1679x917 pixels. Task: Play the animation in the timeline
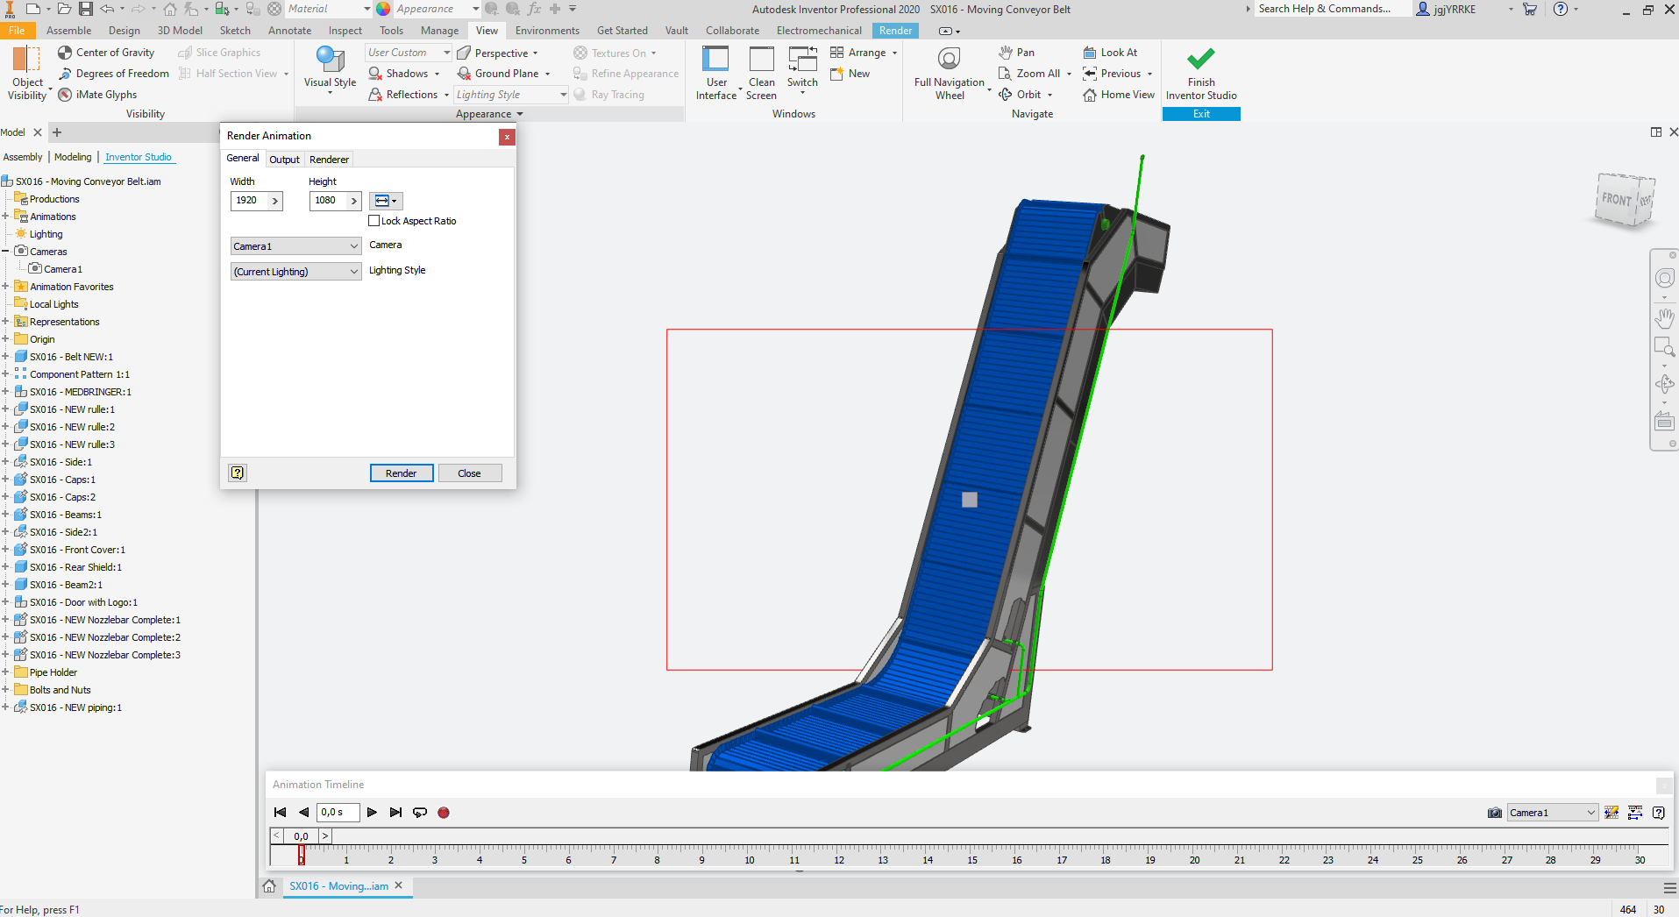(372, 813)
